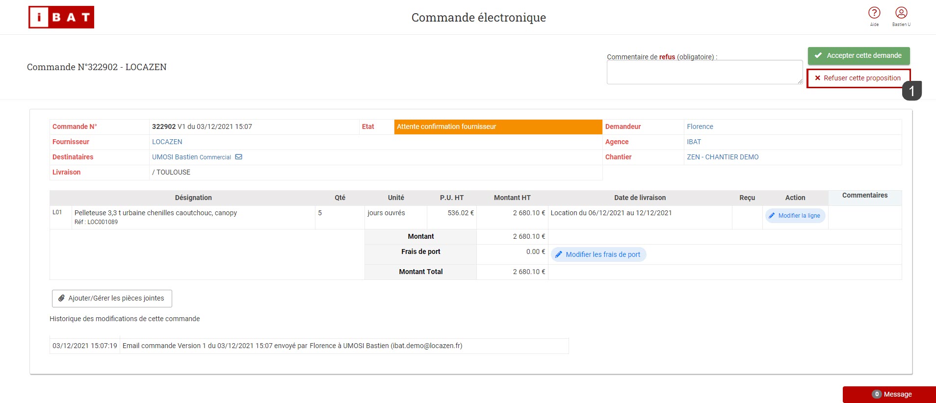This screenshot has height=403, width=936.
Task: Click the pencil icon on Modifier la ligne
Action: click(x=772, y=216)
